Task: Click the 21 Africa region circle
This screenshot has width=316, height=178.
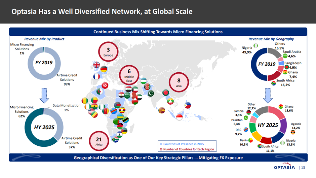Action: tap(99, 141)
